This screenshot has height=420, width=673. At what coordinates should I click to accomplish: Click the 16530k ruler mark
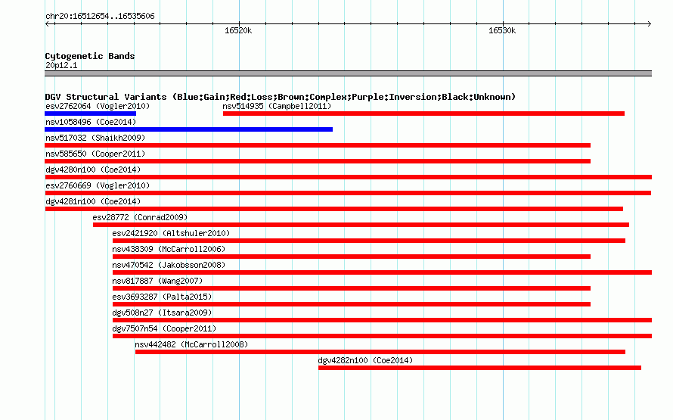point(502,30)
